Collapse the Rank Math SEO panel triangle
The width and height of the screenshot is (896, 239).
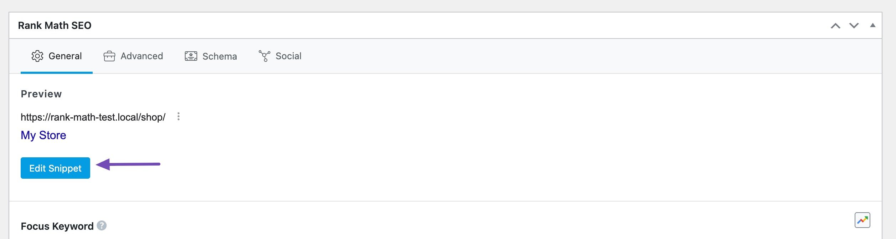(x=872, y=25)
